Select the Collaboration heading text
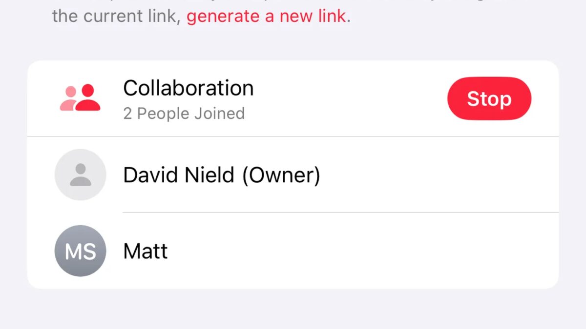 (188, 88)
